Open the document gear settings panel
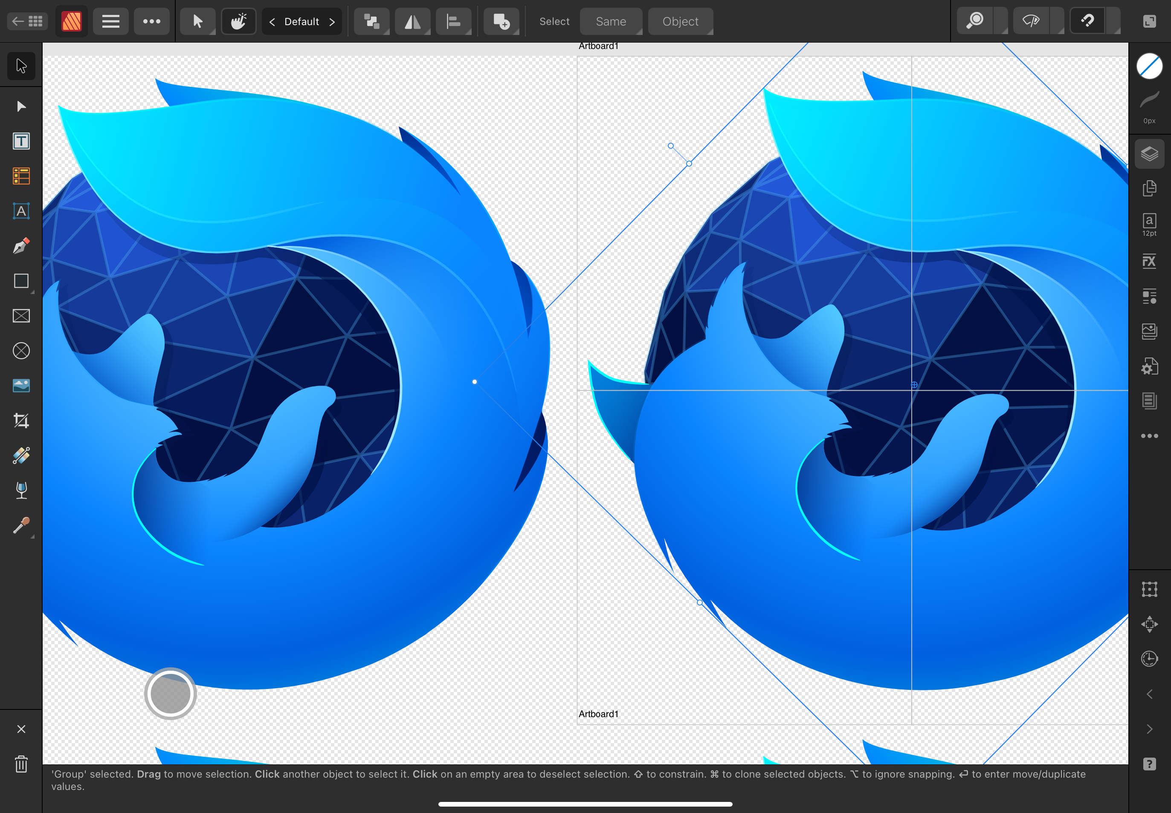 [1149, 366]
